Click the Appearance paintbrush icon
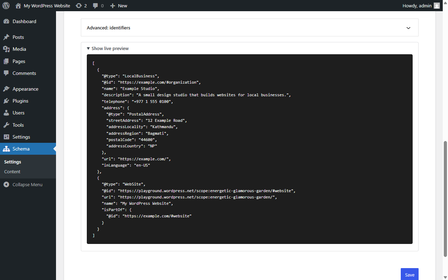Image resolution: width=448 pixels, height=280 pixels. [x=6, y=89]
